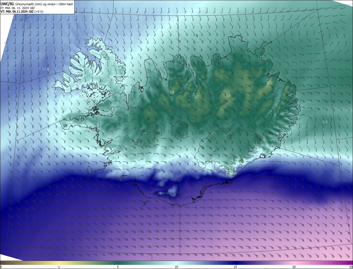
Task: Click the 50 tick on the color scale
Action: point(351,267)
